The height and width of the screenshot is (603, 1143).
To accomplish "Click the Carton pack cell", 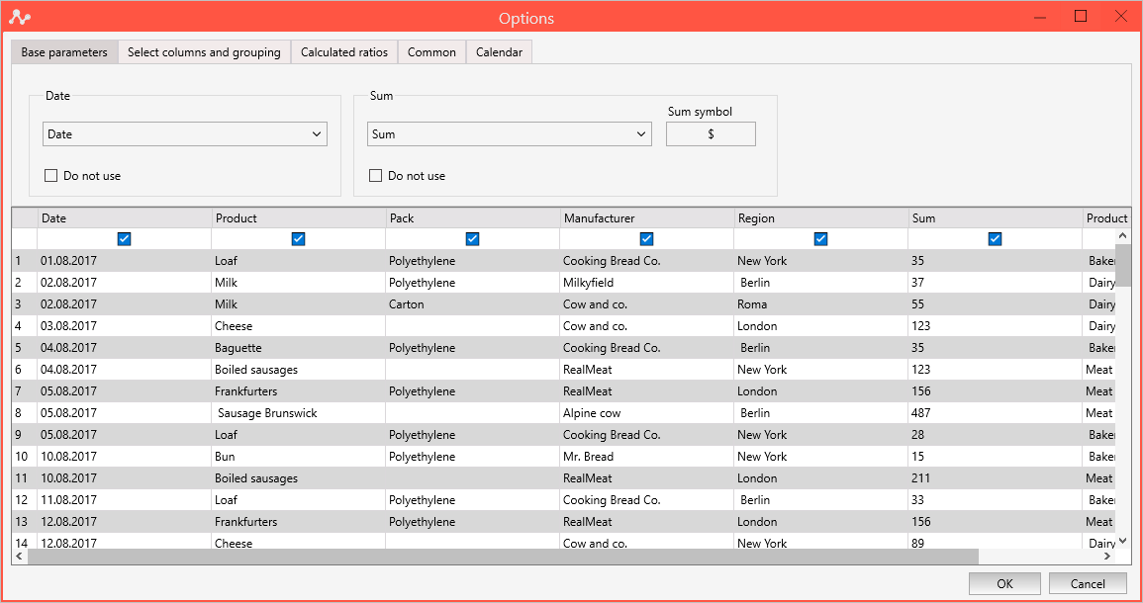I will pyautogui.click(x=473, y=304).
